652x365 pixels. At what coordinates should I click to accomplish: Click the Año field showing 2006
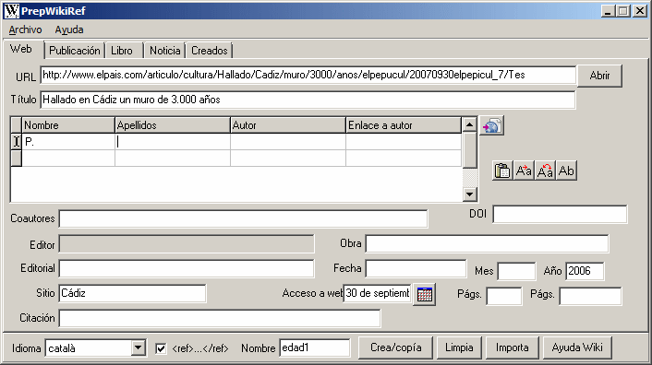[586, 271]
